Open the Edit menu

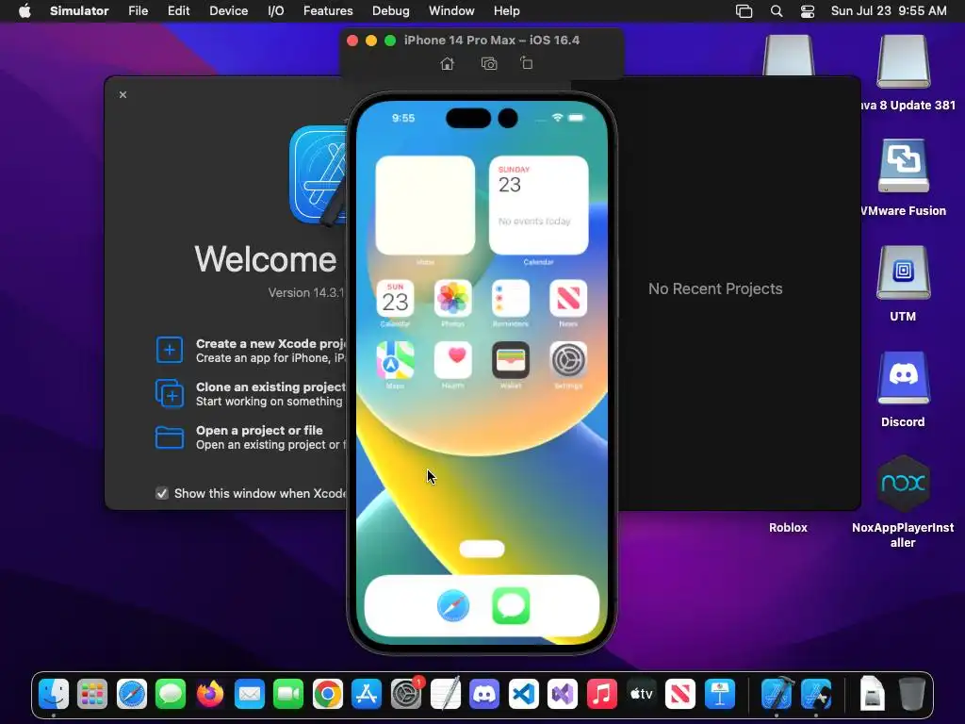coord(178,11)
